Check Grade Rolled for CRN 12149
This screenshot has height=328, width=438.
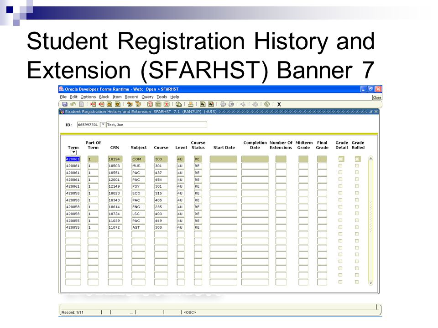pyautogui.click(x=357, y=186)
